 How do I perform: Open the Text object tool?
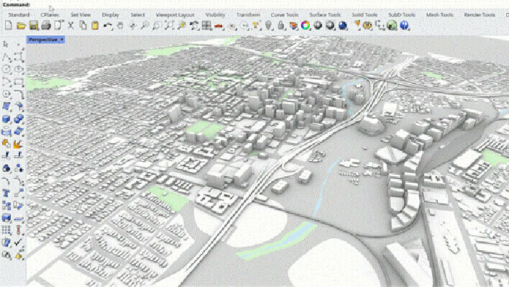click(6, 193)
